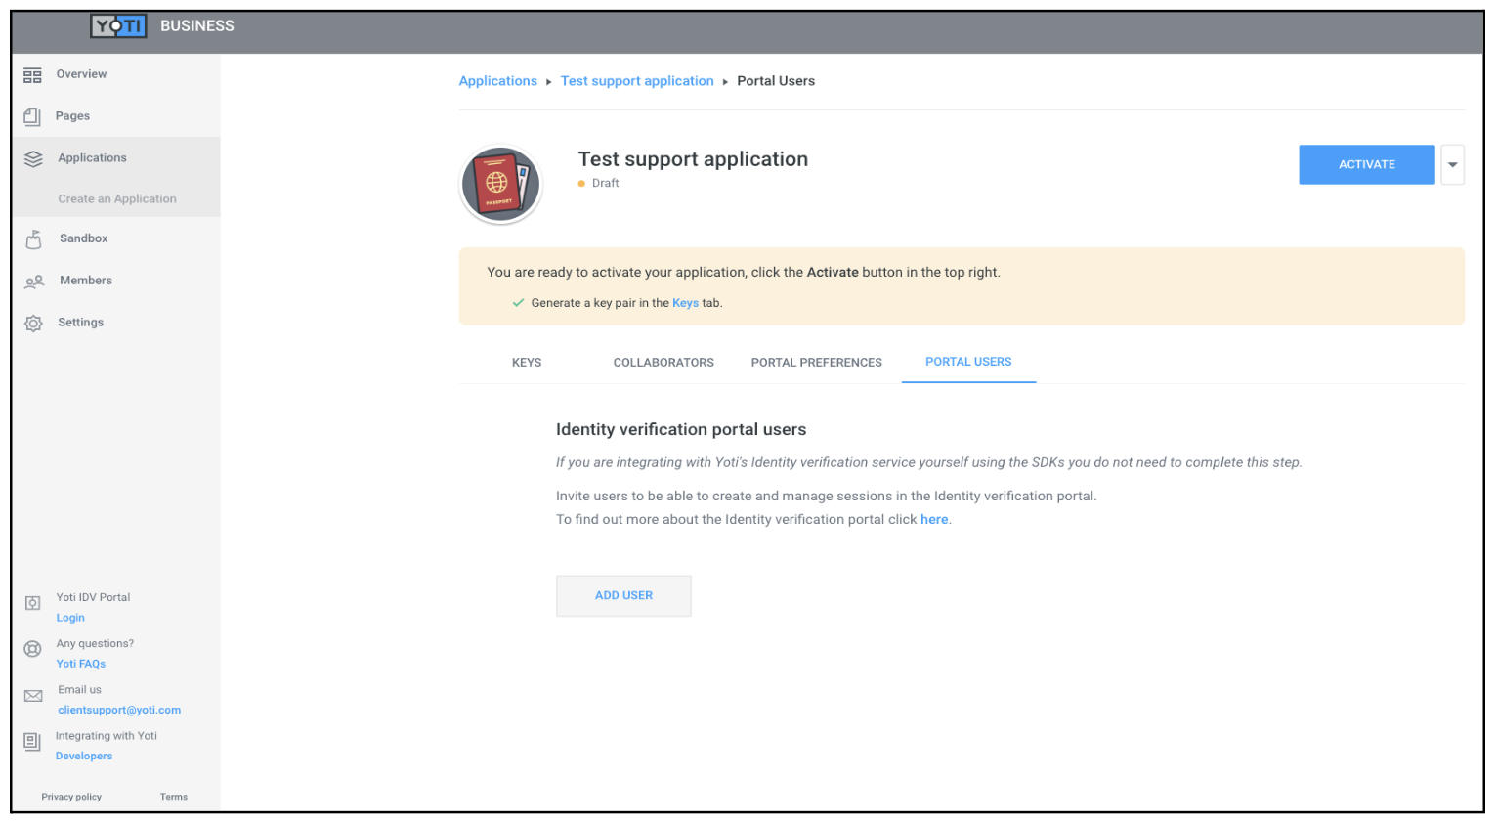Follow the here link about the verification portal
The height and width of the screenshot is (823, 1497).
(934, 519)
